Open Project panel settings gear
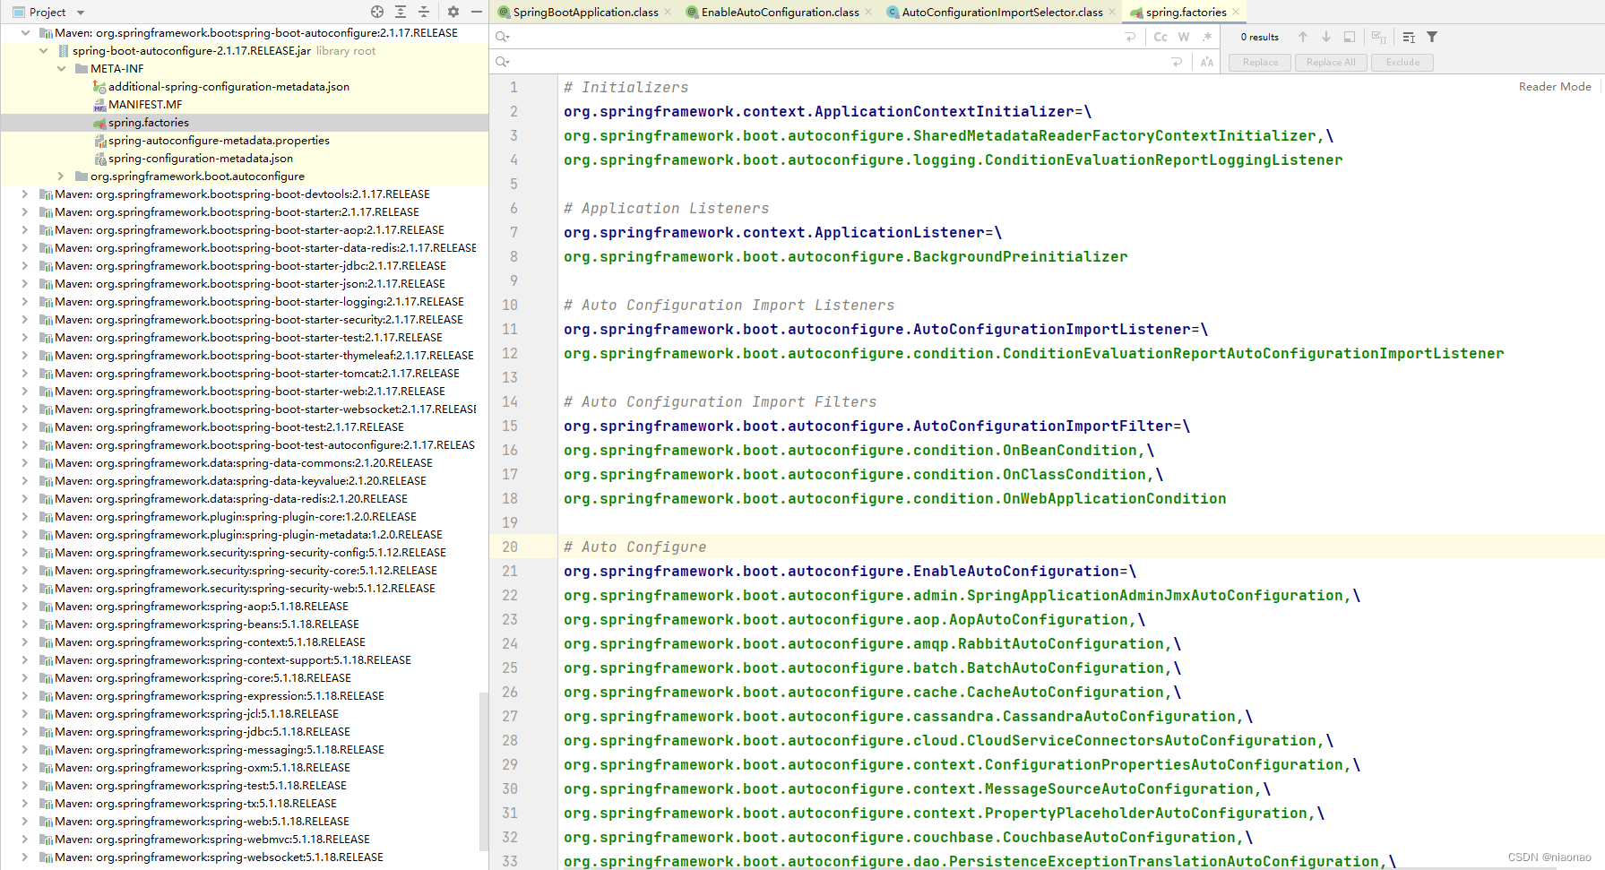The width and height of the screenshot is (1605, 870). pyautogui.click(x=453, y=12)
